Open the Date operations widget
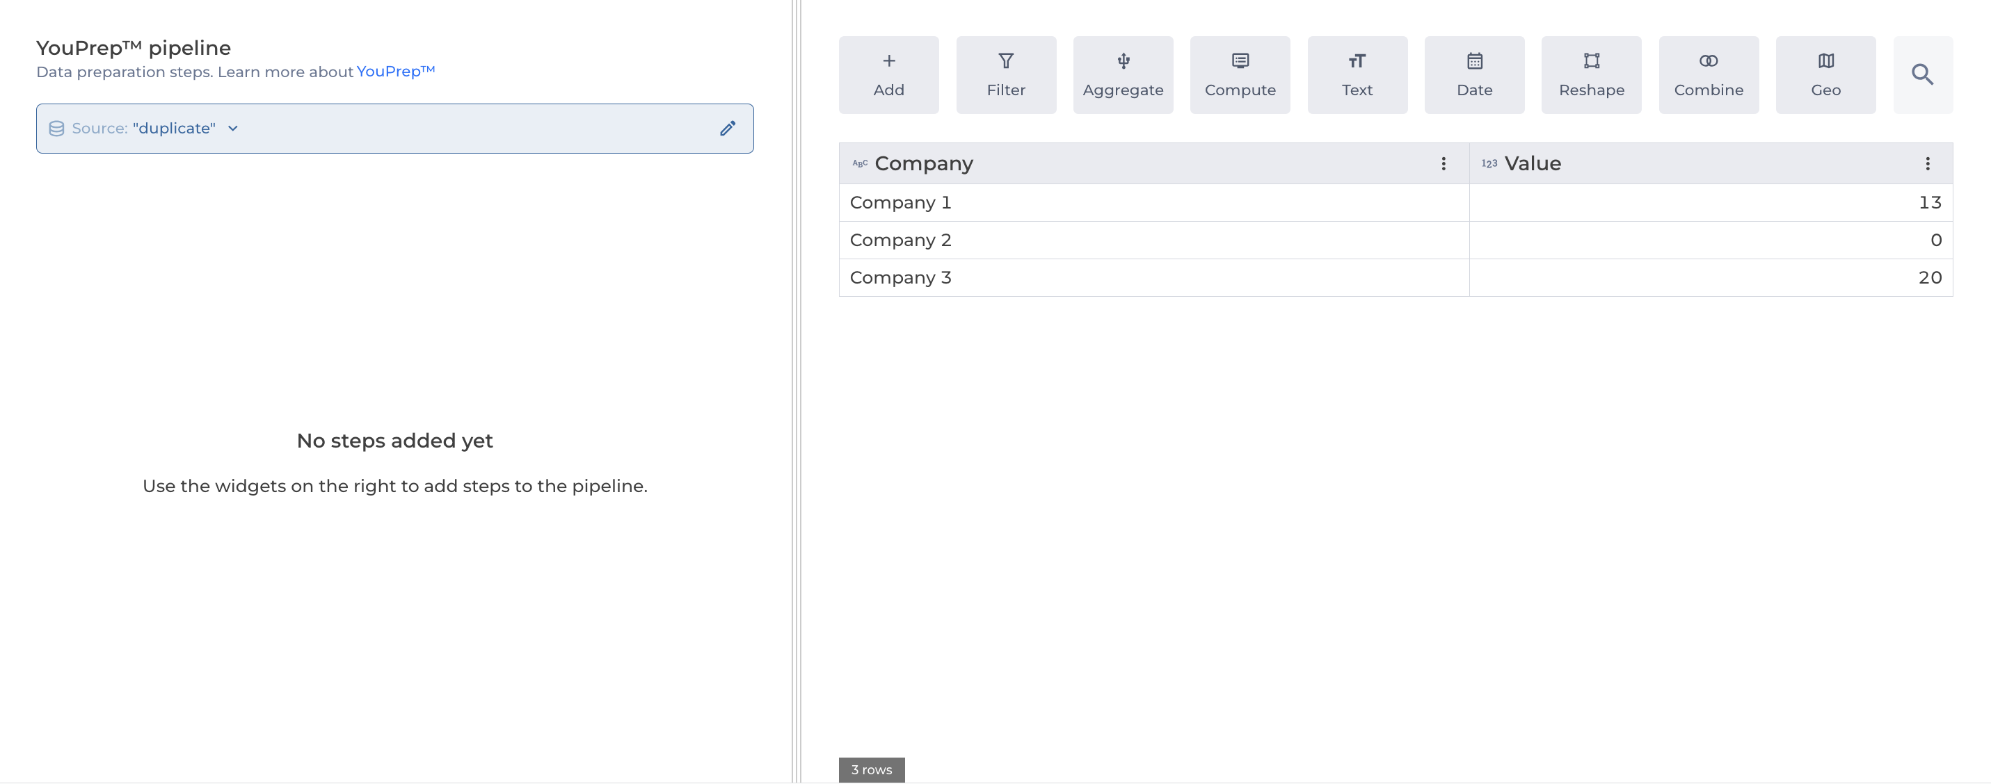 click(x=1474, y=75)
